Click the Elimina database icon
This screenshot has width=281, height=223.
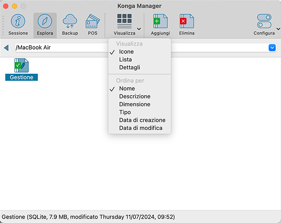(x=186, y=22)
